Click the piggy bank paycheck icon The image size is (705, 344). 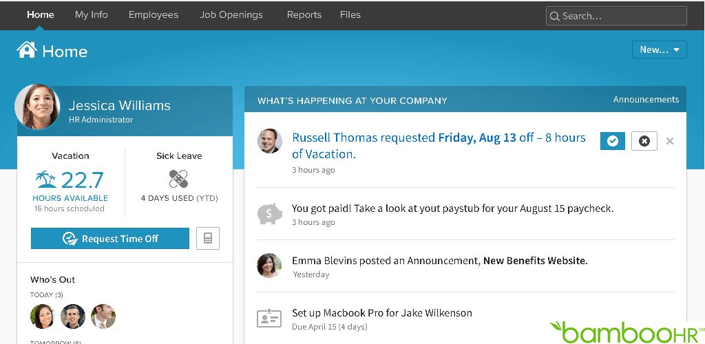269,213
